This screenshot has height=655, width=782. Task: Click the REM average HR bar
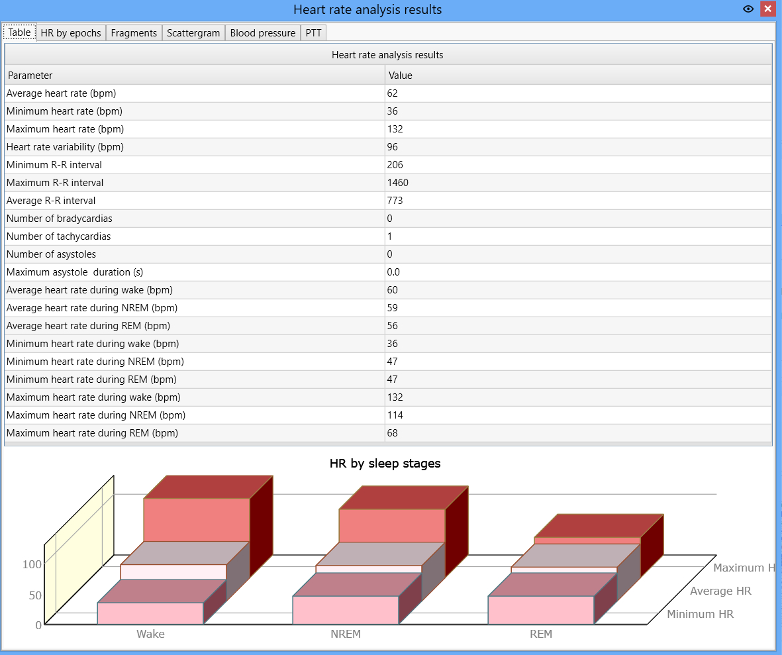coord(563,570)
